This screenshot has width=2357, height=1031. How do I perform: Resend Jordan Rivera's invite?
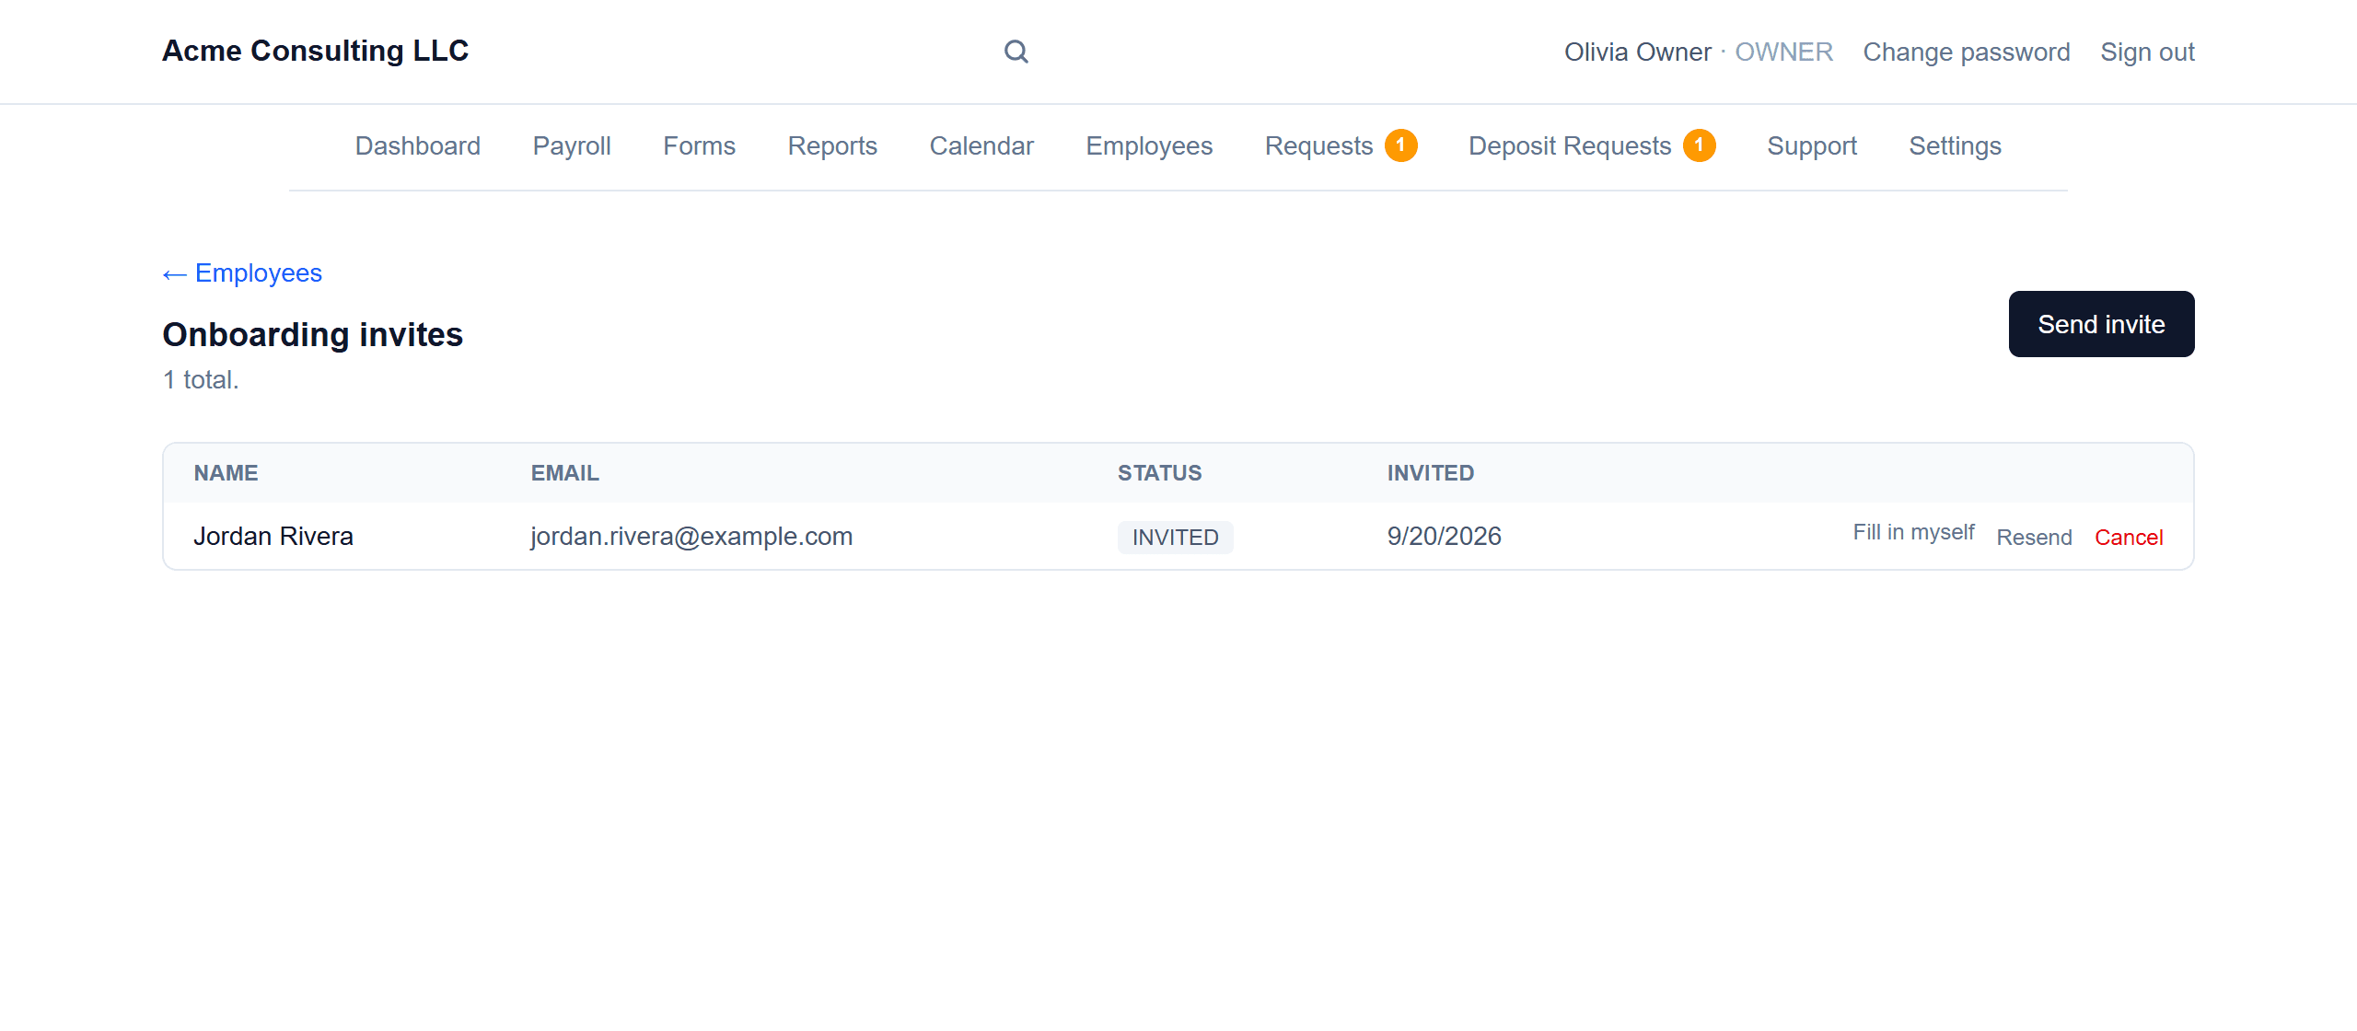point(2034,538)
